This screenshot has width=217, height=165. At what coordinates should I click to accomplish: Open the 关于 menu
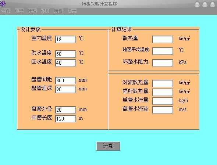click(72, 11)
